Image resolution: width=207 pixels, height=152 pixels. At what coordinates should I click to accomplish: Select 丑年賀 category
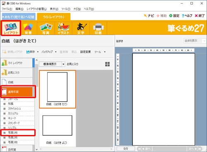coord(17,149)
